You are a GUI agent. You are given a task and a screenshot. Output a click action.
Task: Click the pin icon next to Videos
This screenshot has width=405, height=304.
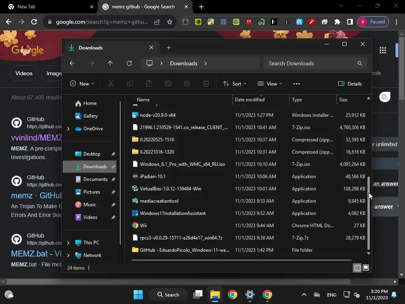113,217
